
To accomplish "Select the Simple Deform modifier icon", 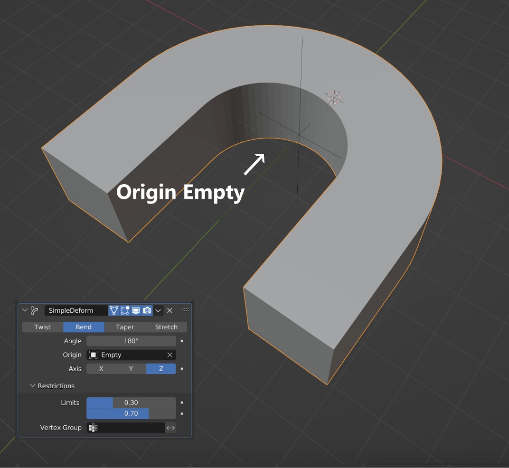I will click(x=35, y=310).
